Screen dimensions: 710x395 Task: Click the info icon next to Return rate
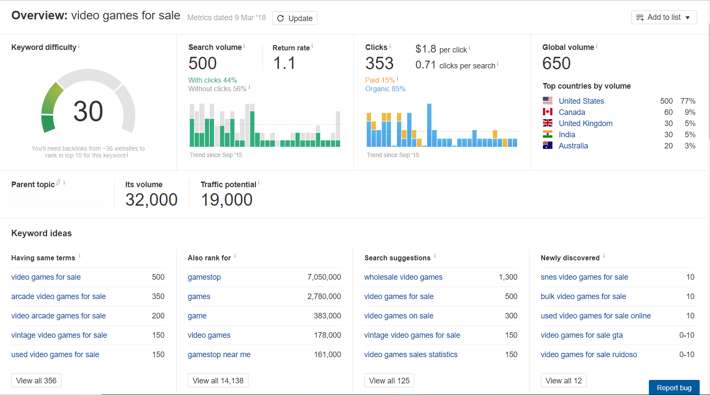coord(312,46)
